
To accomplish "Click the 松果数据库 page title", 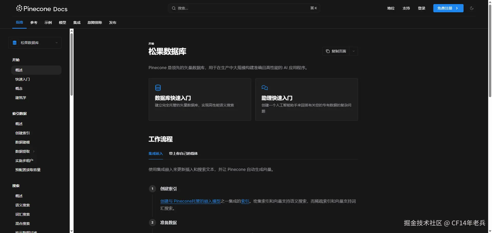I will [167, 51].
